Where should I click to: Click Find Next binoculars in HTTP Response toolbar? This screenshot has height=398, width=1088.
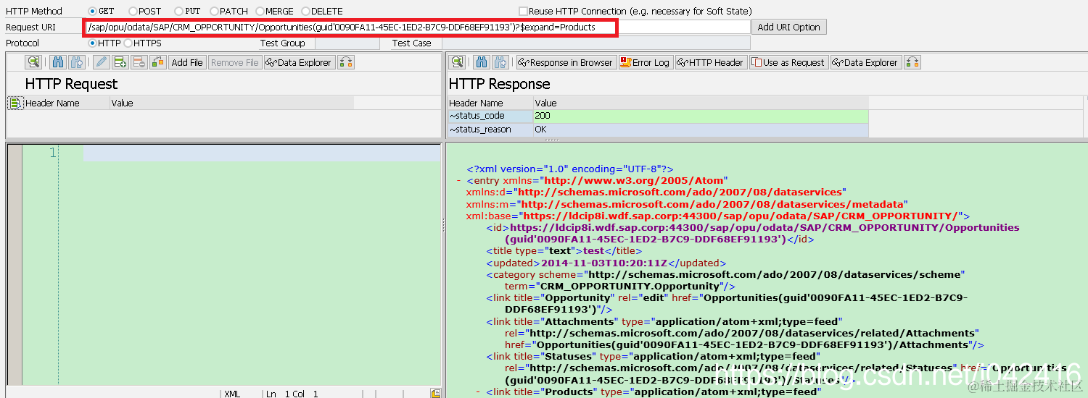(x=500, y=62)
